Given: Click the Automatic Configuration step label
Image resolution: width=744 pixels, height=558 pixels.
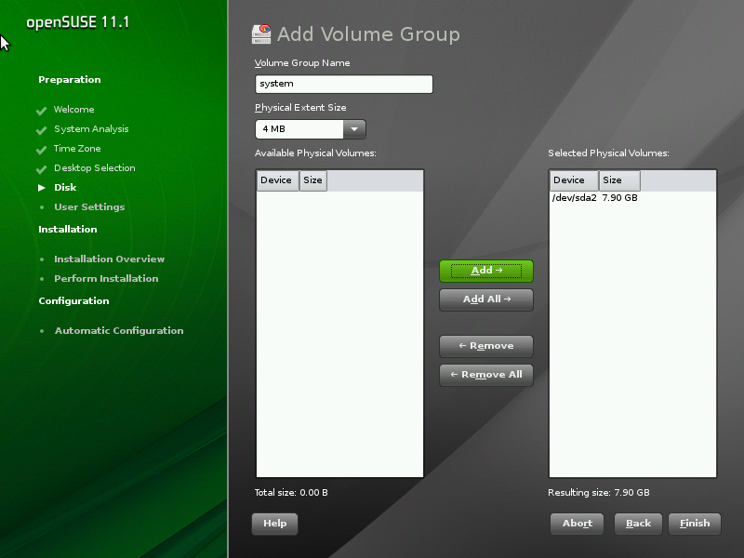Looking at the screenshot, I should pyautogui.click(x=119, y=331).
